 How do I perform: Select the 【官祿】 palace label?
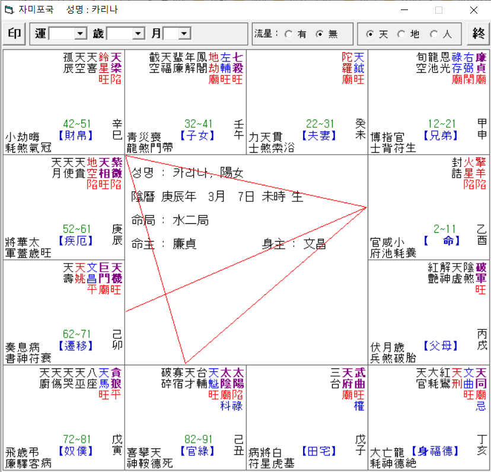198,451
